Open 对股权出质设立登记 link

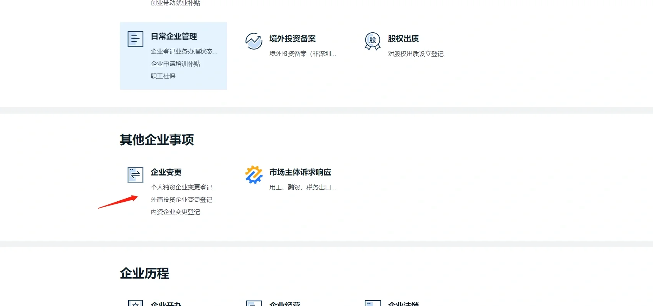(415, 54)
